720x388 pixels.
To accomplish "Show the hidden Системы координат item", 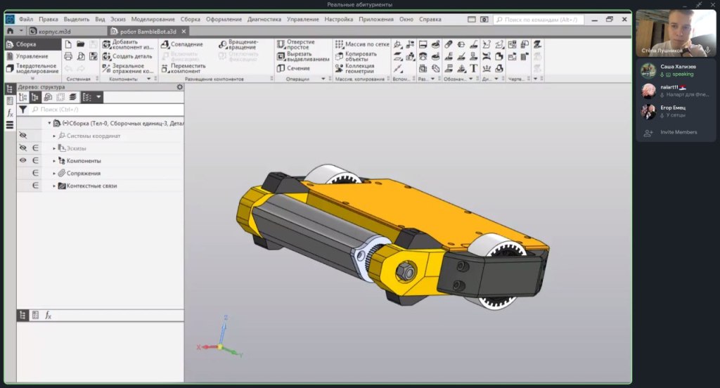I will 22,136.
